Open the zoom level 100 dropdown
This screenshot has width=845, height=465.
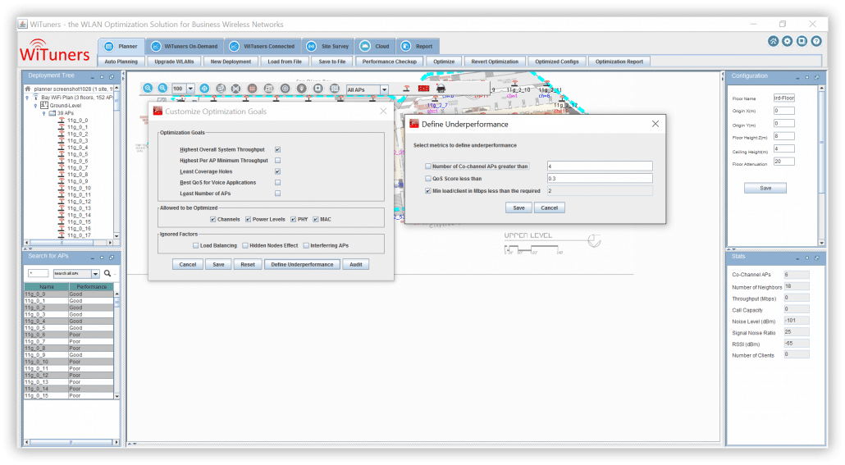tap(190, 89)
